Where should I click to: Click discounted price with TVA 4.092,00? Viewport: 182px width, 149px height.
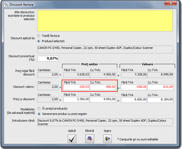[103, 100]
